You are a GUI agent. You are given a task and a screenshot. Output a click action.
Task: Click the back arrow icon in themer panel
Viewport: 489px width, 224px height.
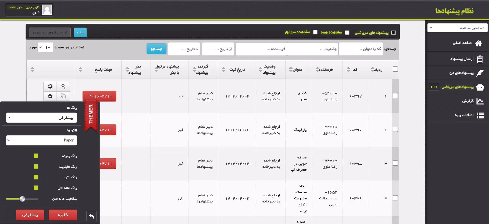pyautogui.click(x=91, y=216)
